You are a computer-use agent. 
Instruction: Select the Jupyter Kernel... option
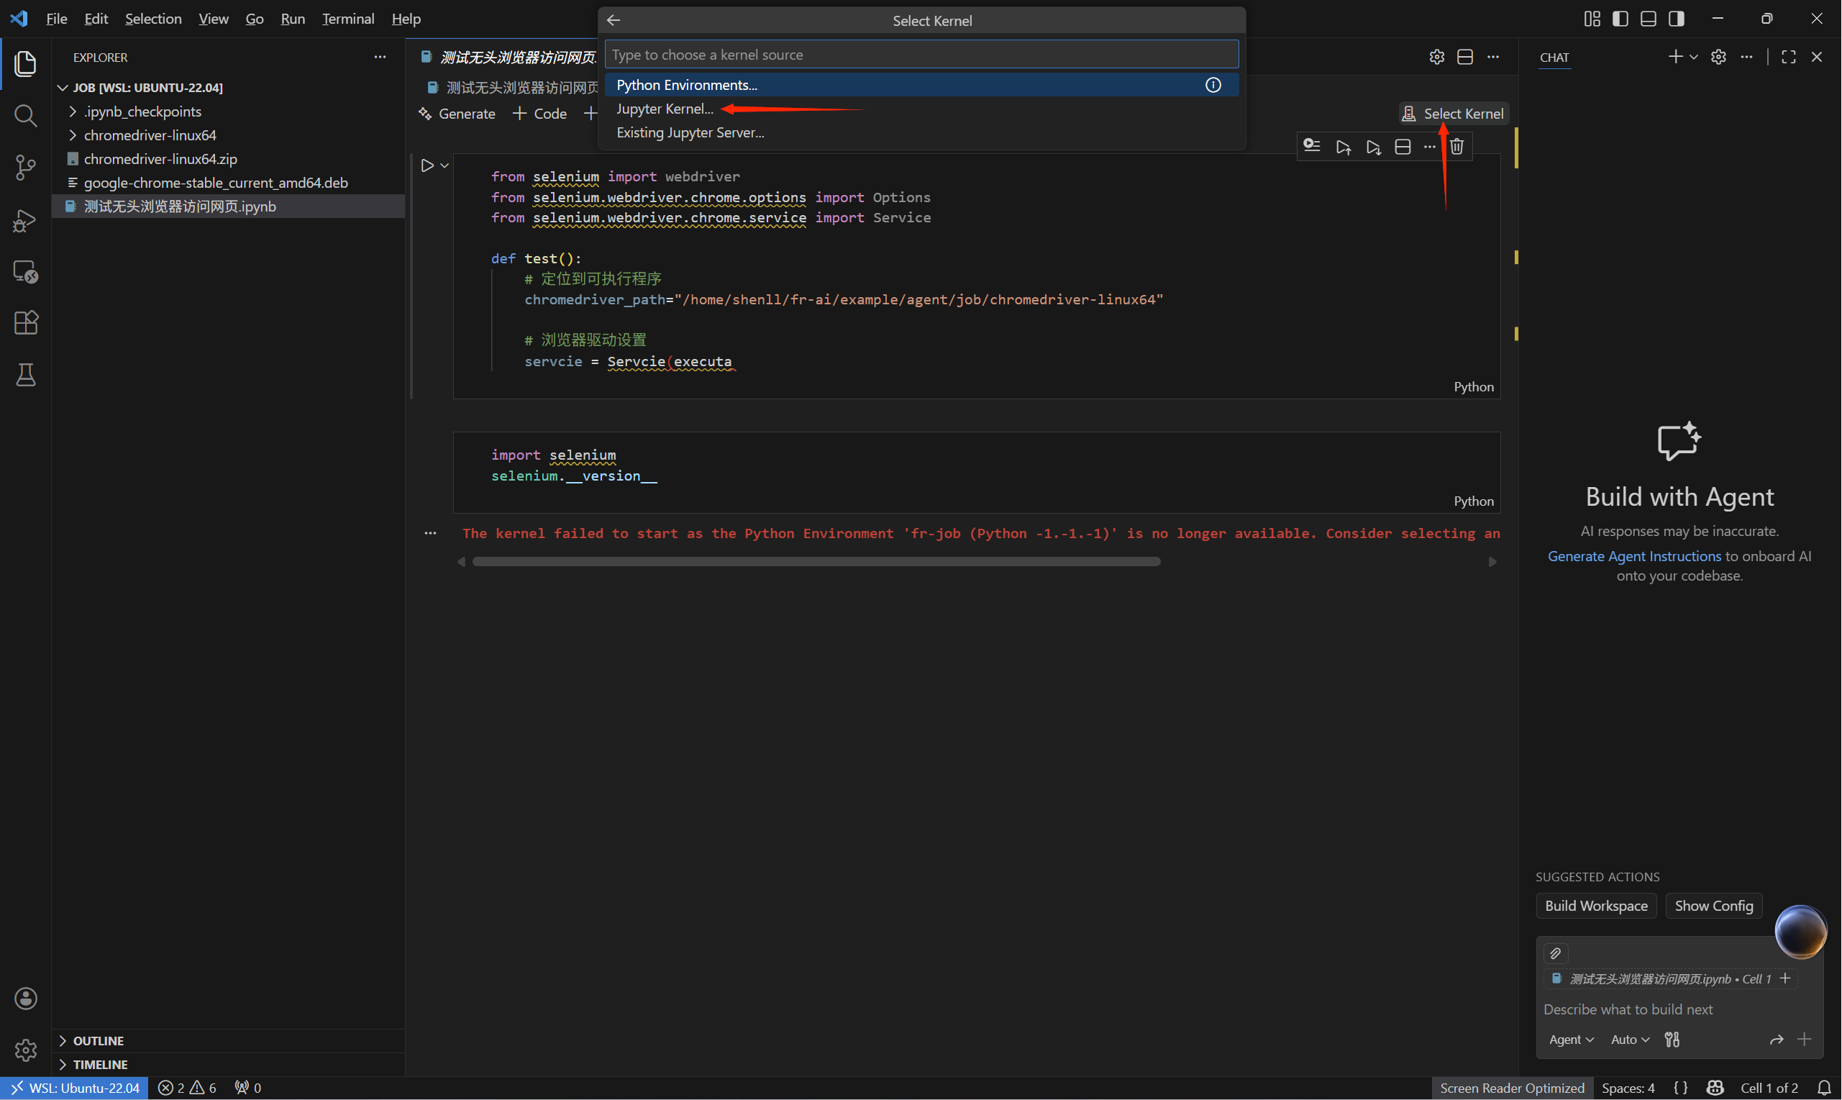(x=664, y=109)
